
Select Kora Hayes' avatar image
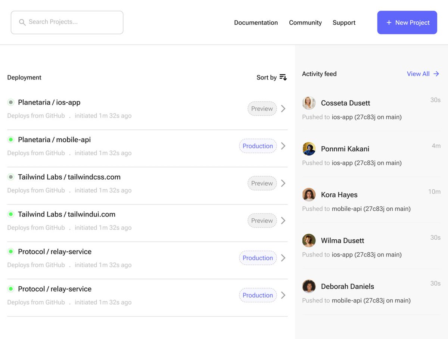pyautogui.click(x=309, y=195)
